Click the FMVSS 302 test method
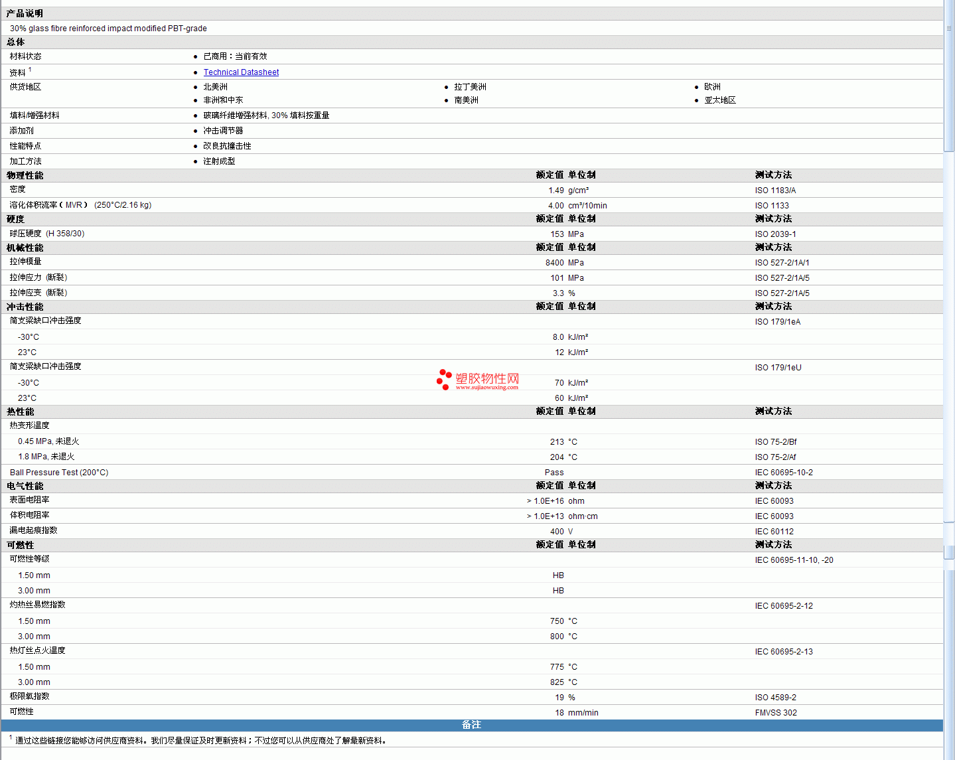This screenshot has width=955, height=760. coord(776,713)
